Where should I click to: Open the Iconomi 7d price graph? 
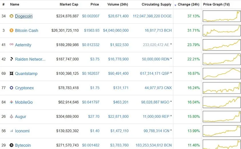click(222, 131)
